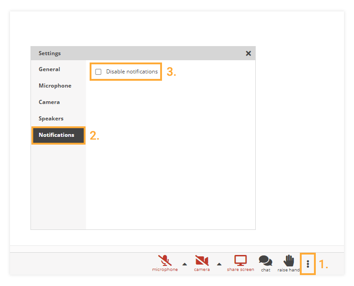Go to Speakers settings tab

click(58, 119)
